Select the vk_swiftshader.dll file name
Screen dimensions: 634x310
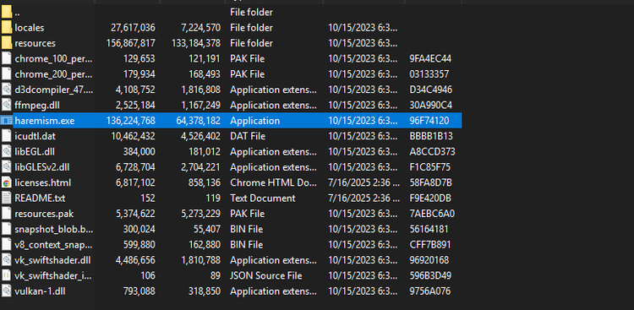tap(52, 260)
